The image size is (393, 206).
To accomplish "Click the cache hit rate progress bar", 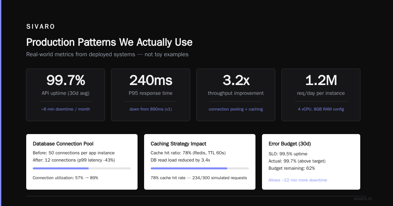I will tap(200, 168).
